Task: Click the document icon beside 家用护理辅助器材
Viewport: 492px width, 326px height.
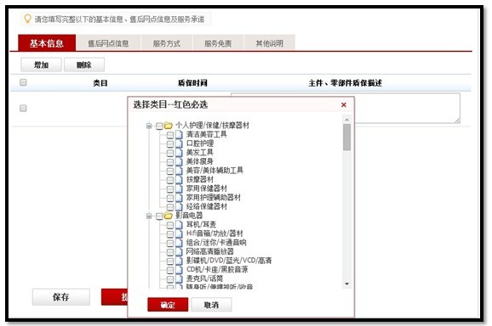Action: click(x=179, y=198)
